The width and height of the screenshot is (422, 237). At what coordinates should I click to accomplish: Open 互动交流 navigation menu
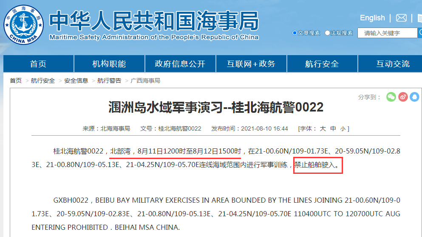[x=393, y=64]
